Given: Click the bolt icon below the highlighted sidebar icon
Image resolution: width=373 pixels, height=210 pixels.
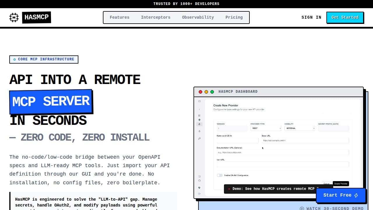Looking at the screenshot, I should click(199, 131).
